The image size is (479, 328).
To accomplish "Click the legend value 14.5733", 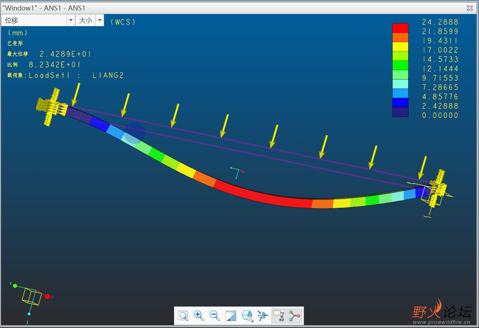I will tap(440, 59).
